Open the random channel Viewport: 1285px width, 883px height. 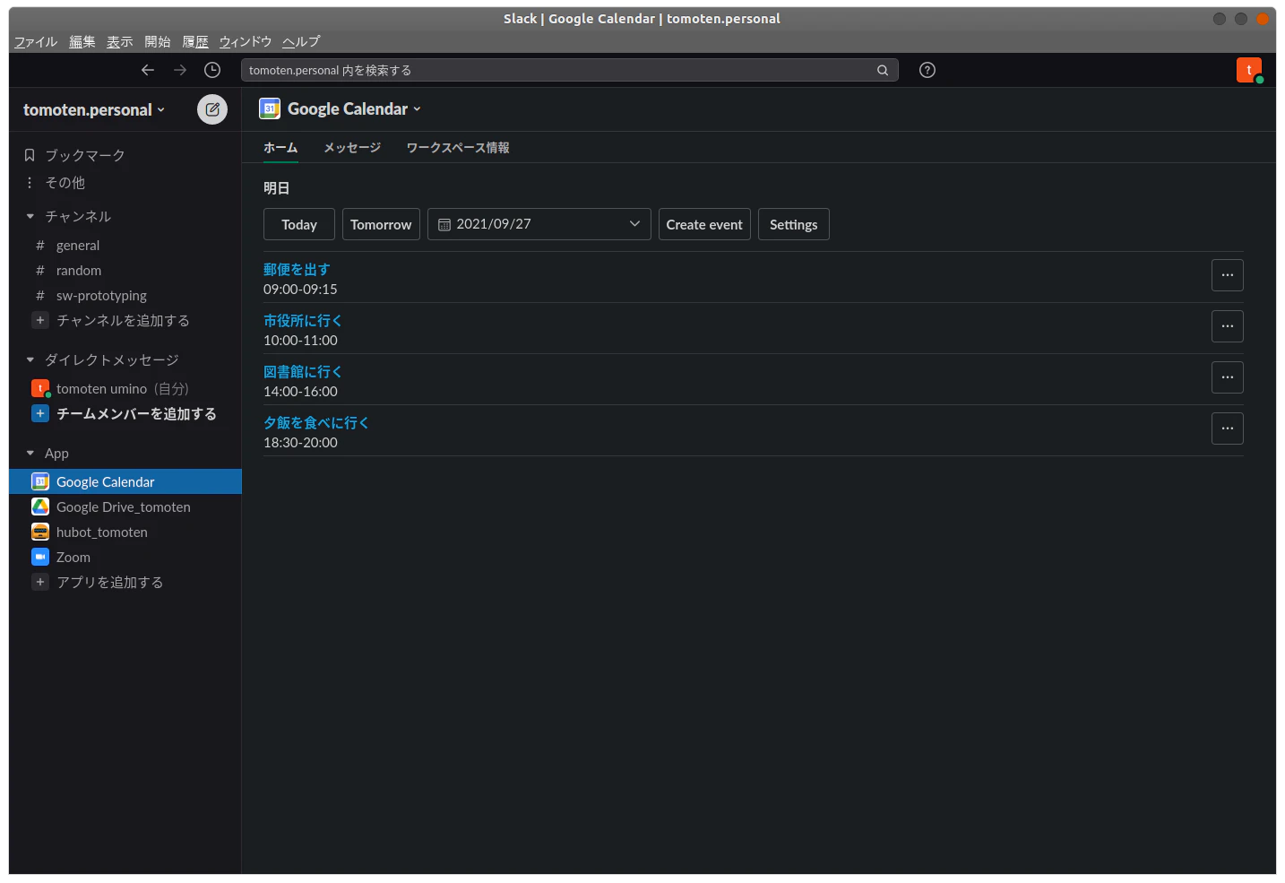[x=79, y=270]
